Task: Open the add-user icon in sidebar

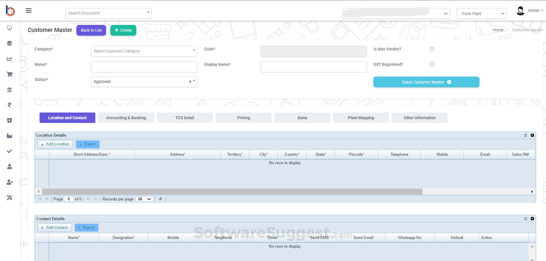Action: click(x=9, y=182)
